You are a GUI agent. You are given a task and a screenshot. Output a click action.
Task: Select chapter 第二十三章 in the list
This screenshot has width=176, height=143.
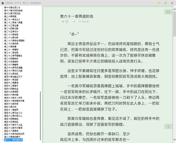pos(11,25)
